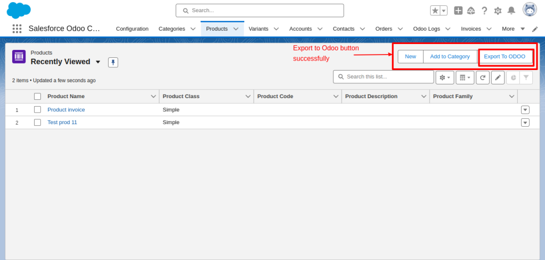Click the global Search field
The width and height of the screenshot is (545, 260).
[260, 11]
